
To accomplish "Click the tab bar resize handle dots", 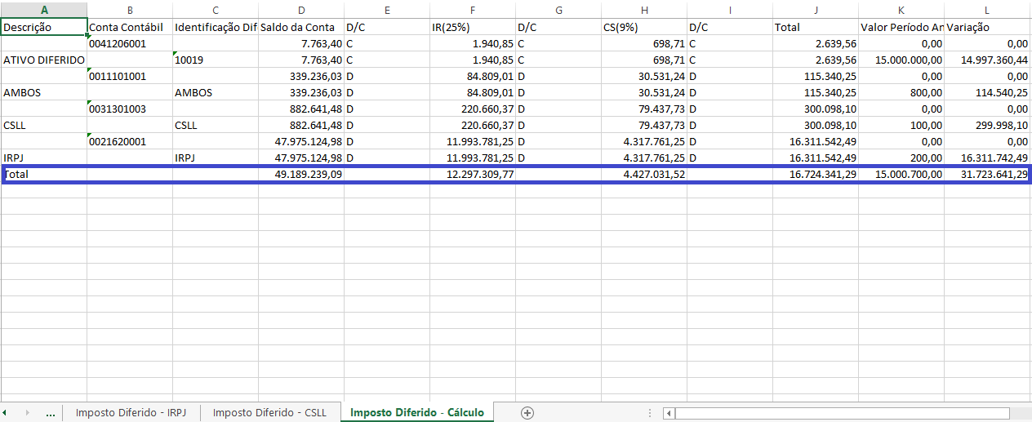I will (x=650, y=413).
